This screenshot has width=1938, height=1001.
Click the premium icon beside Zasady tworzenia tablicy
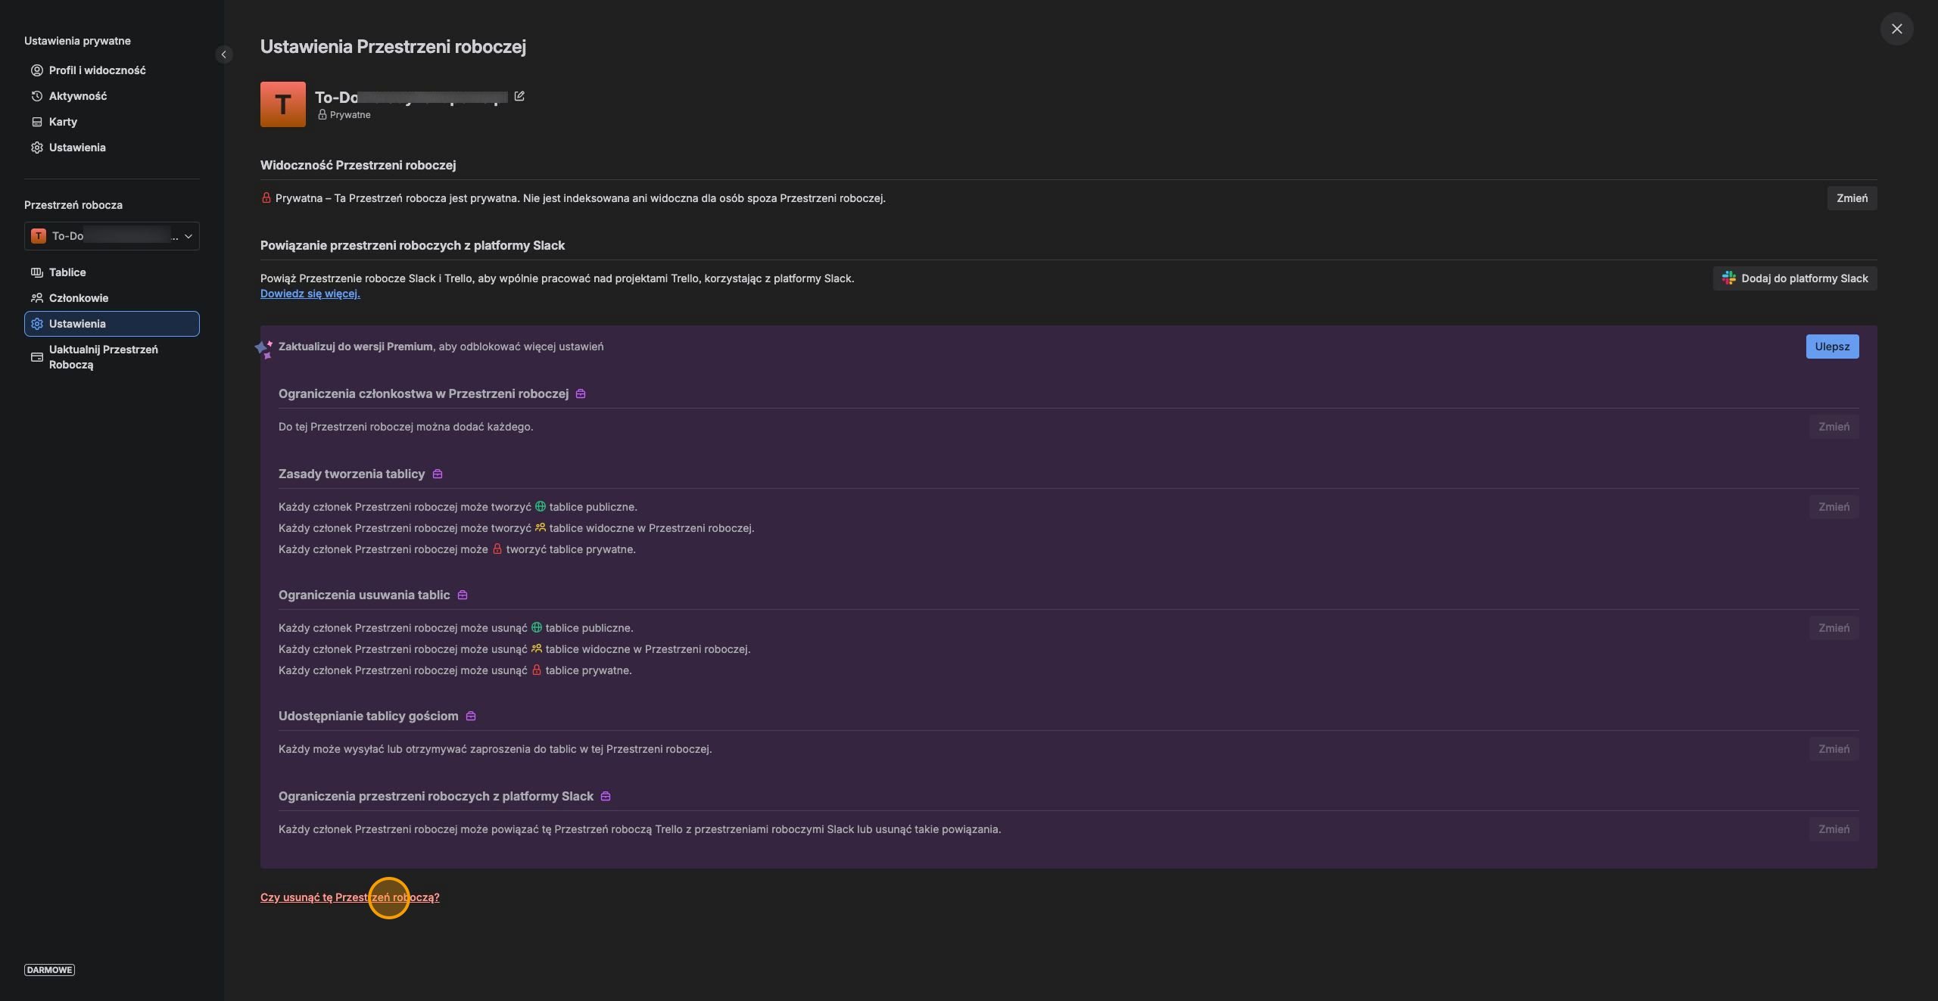[x=438, y=474]
